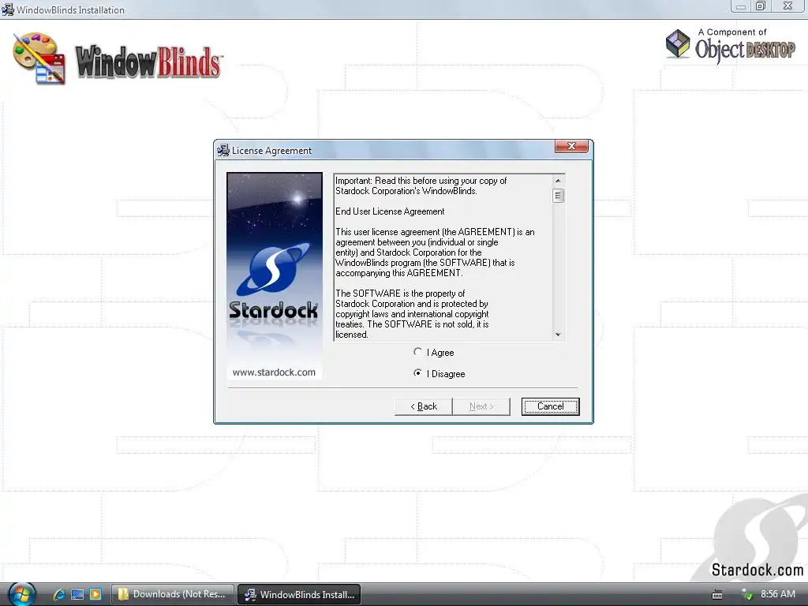Image resolution: width=808 pixels, height=606 pixels.
Task: Click the Show Desktop quick launch icon
Action: coord(77,594)
